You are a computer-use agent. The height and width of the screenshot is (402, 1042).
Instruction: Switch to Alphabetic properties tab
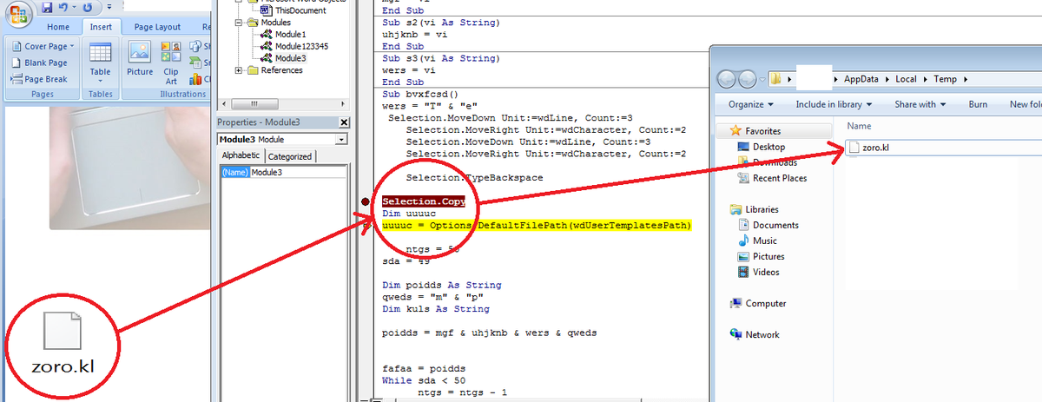pyautogui.click(x=241, y=155)
